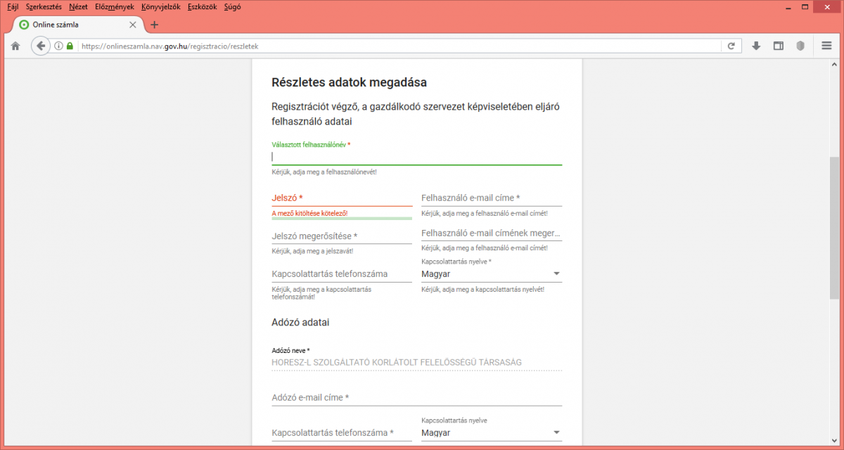Viewport: 844px width, 450px height.
Task: Go back using the back arrow
Action: (41, 46)
